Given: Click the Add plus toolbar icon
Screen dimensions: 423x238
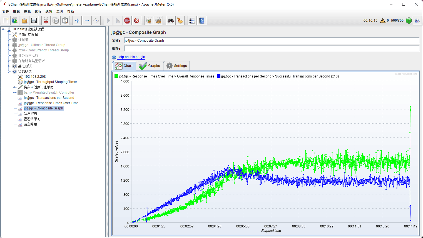Looking at the screenshot, I should click(x=77, y=21).
